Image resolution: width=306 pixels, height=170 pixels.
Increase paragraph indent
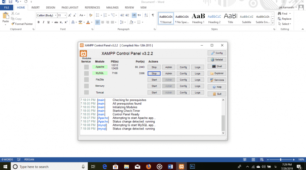(127, 15)
